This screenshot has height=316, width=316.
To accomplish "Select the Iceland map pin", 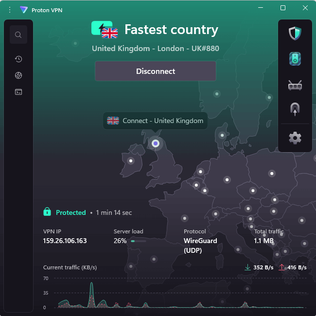I will point(75,43).
